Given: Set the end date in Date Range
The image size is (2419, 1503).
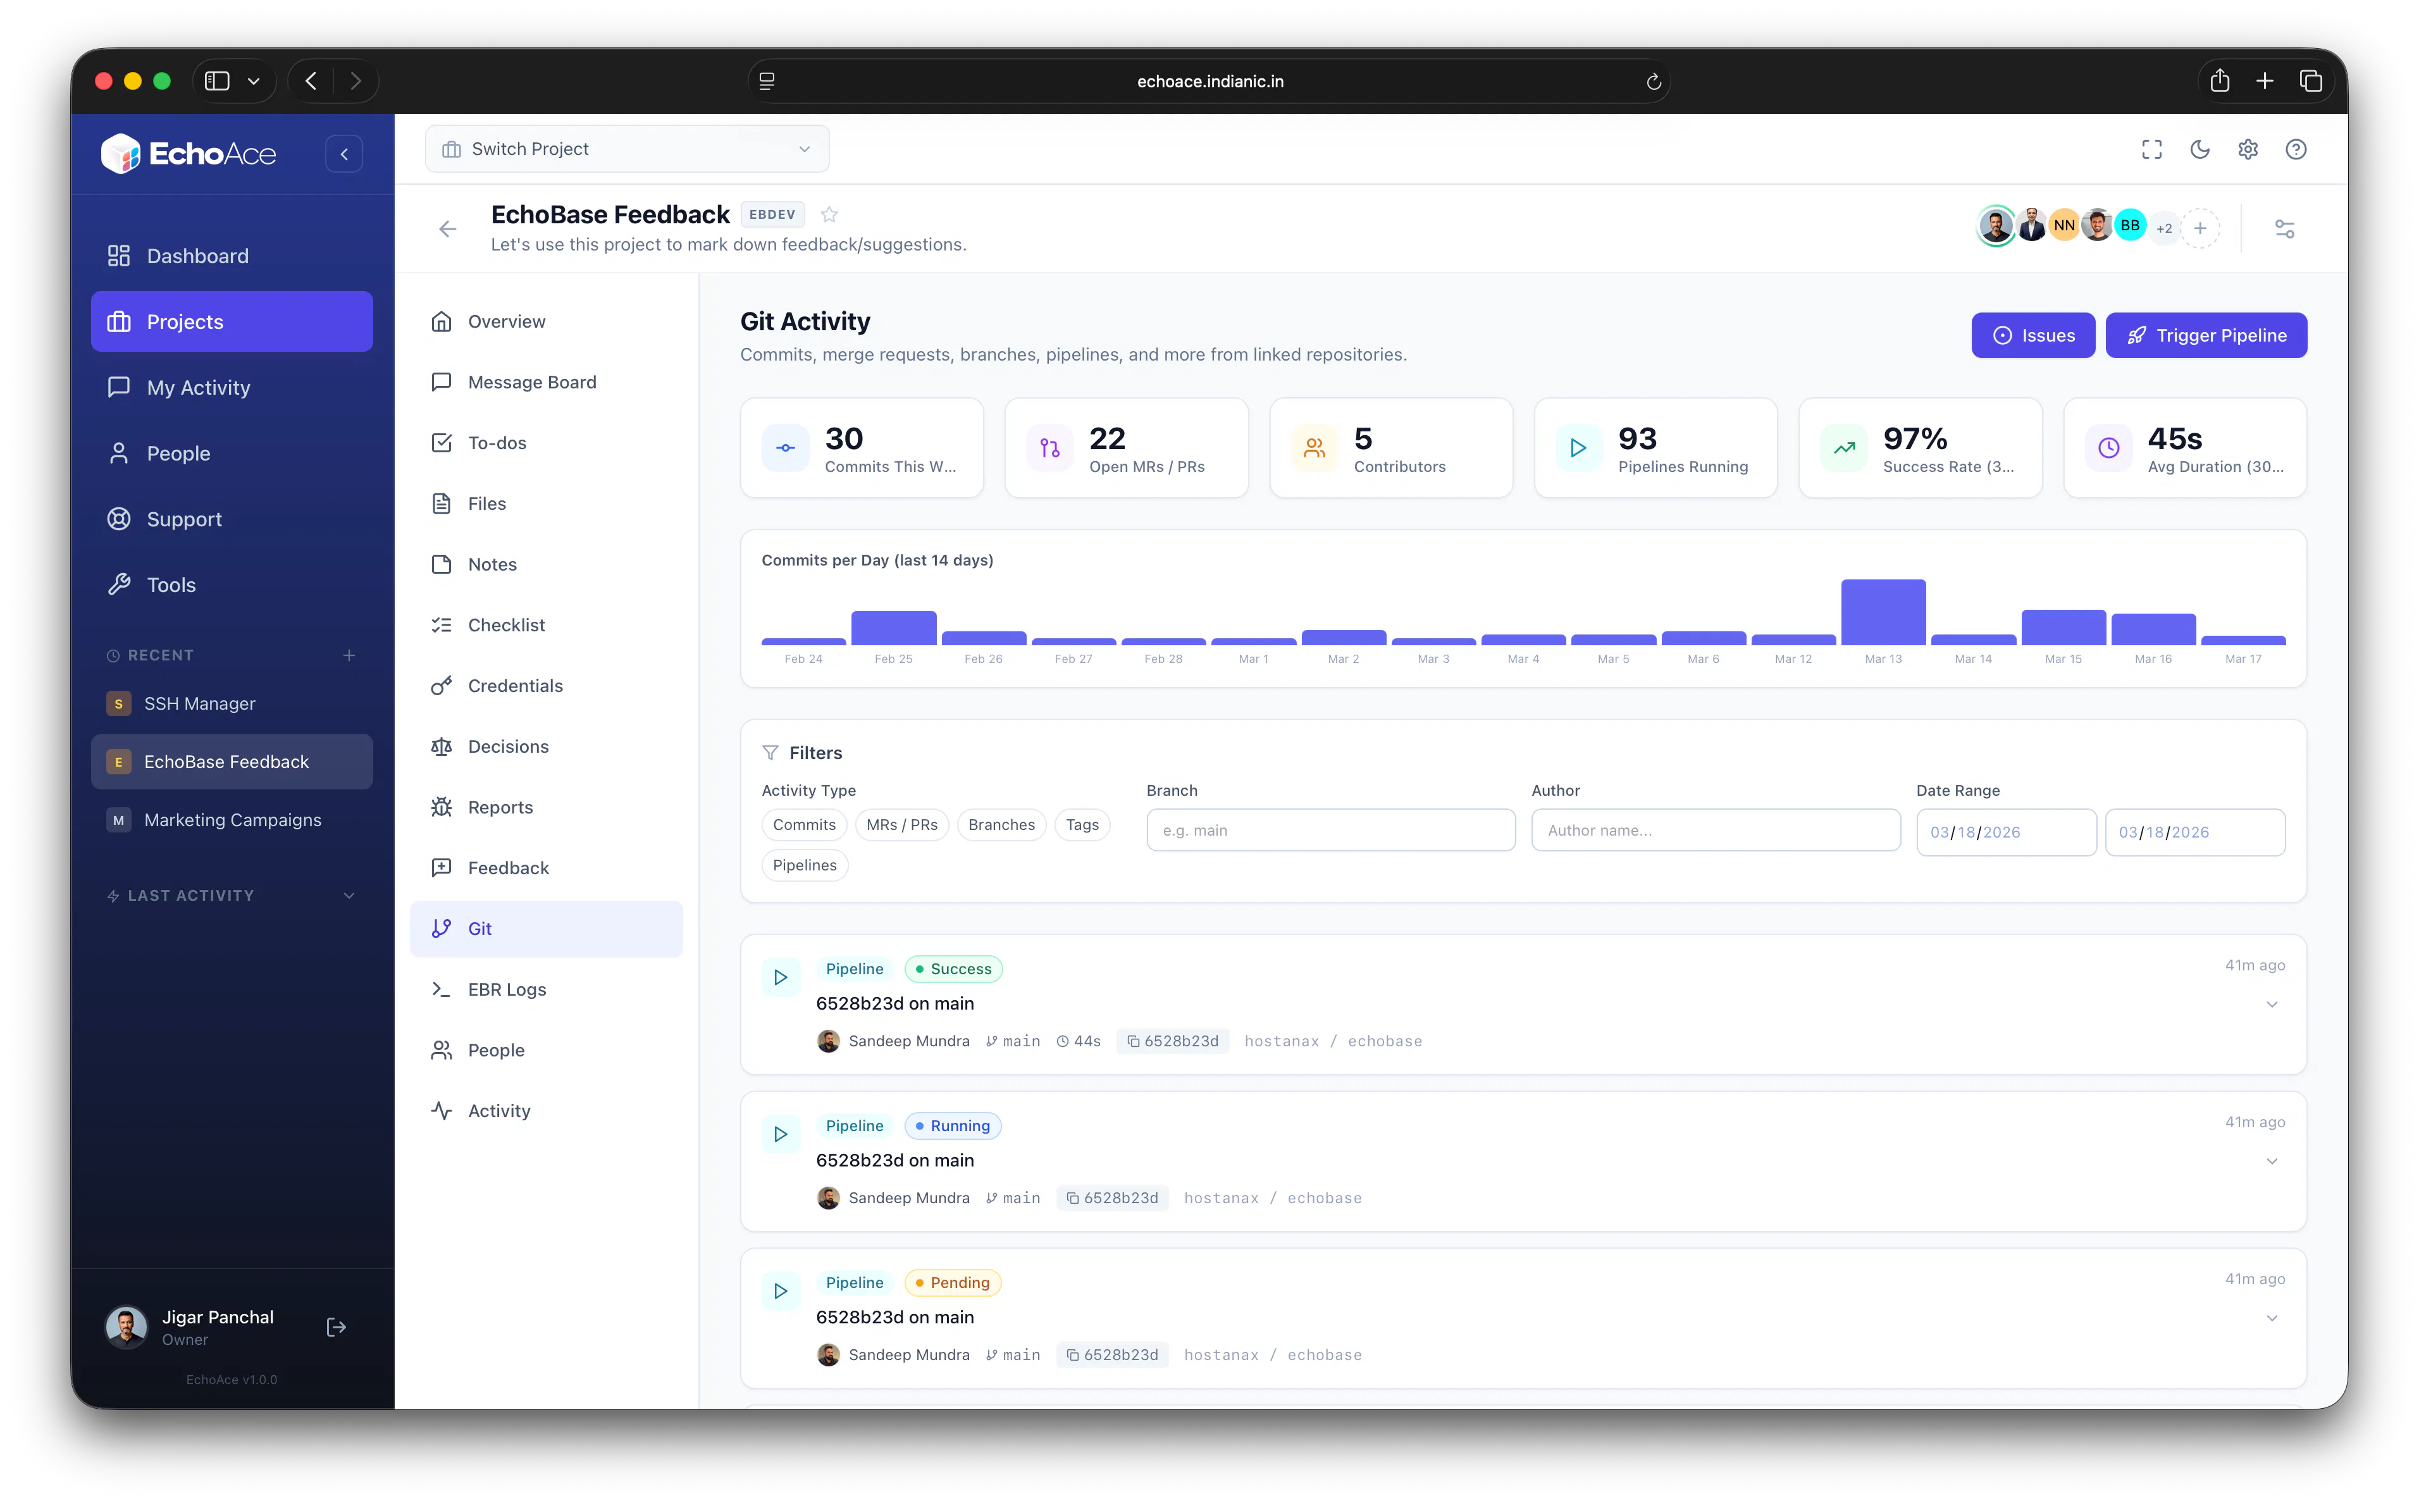Looking at the screenshot, I should coord(2194,832).
